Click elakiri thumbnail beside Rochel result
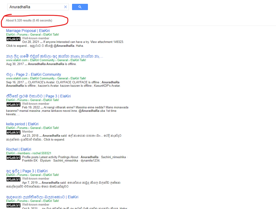Image resolution: width=276 pixels, height=209 pixels. point(13,158)
